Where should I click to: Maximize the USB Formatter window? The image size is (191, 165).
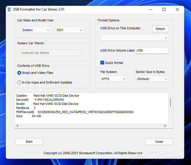[x=164, y=9]
